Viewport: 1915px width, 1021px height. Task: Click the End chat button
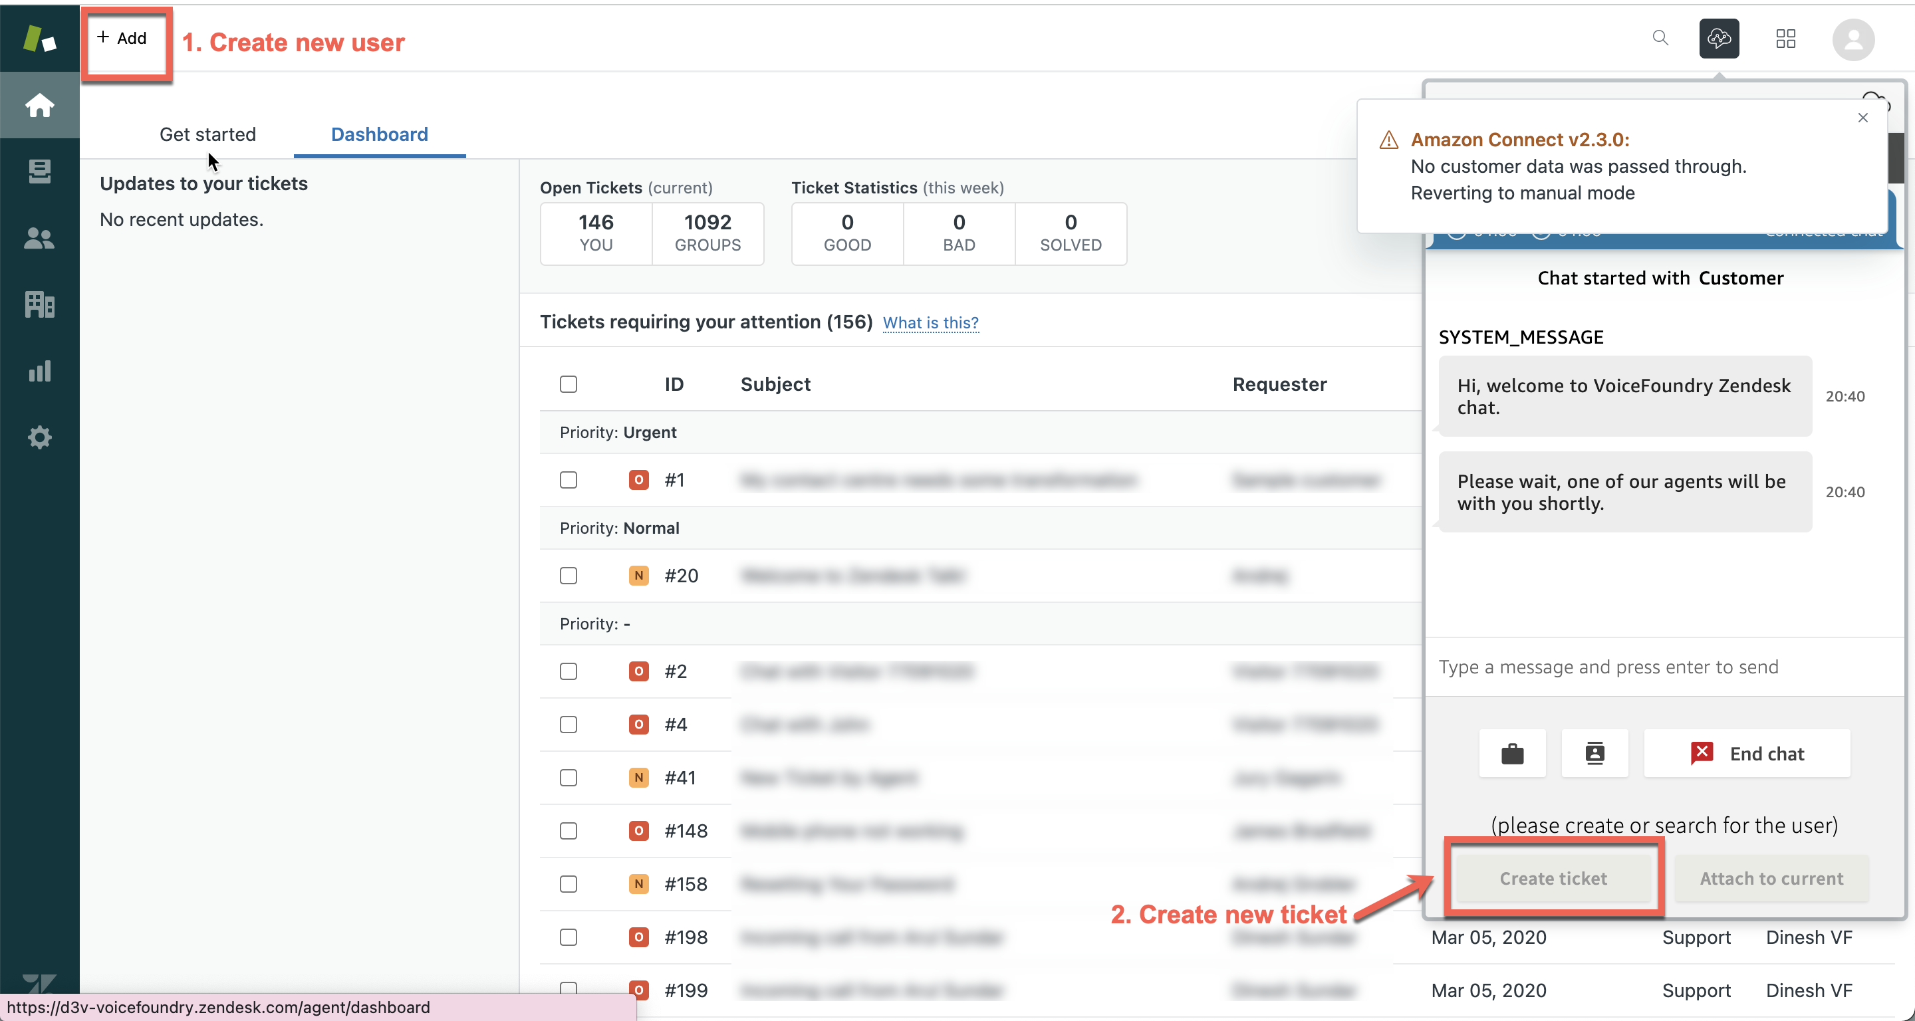(1746, 754)
